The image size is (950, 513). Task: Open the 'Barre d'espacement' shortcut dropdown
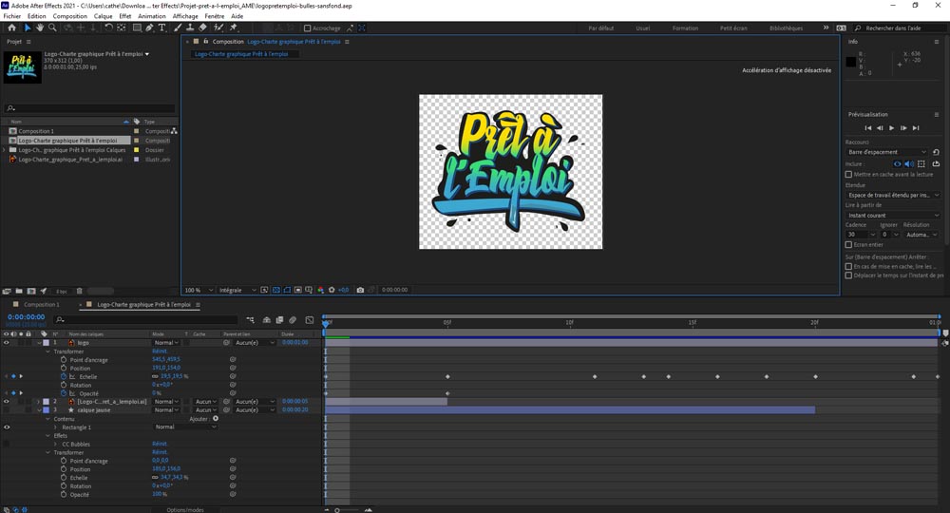(886, 152)
